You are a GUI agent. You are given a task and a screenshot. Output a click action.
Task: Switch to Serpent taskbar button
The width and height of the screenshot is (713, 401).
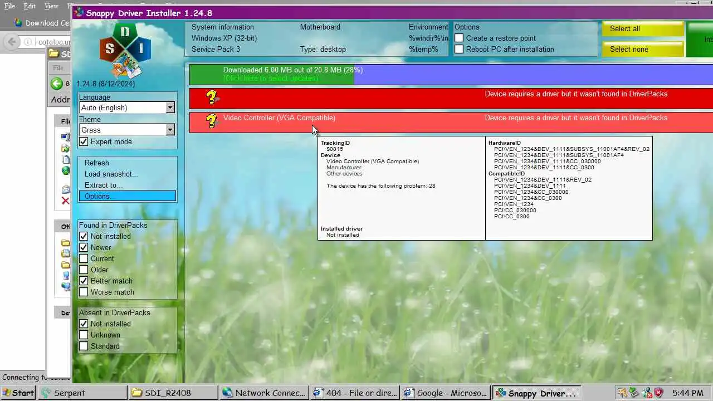click(83, 393)
